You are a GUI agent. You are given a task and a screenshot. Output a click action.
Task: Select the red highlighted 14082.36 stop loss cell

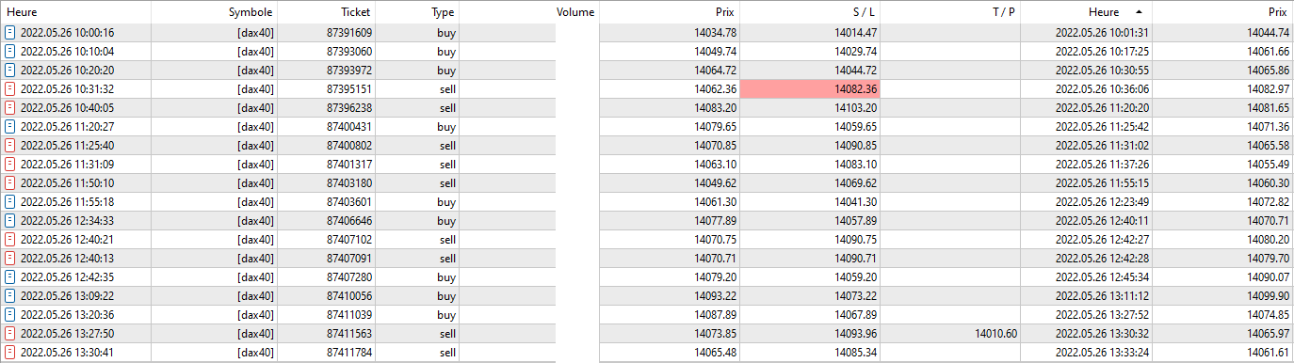tap(810, 89)
